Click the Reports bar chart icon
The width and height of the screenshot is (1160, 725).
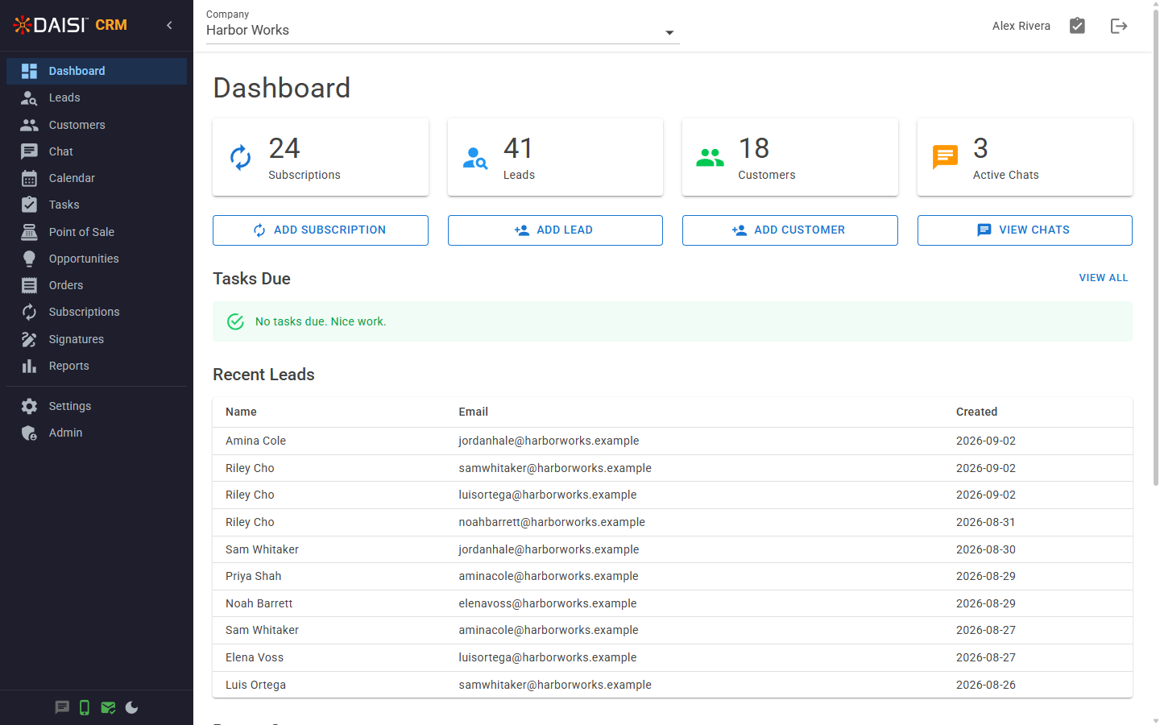pyautogui.click(x=29, y=366)
